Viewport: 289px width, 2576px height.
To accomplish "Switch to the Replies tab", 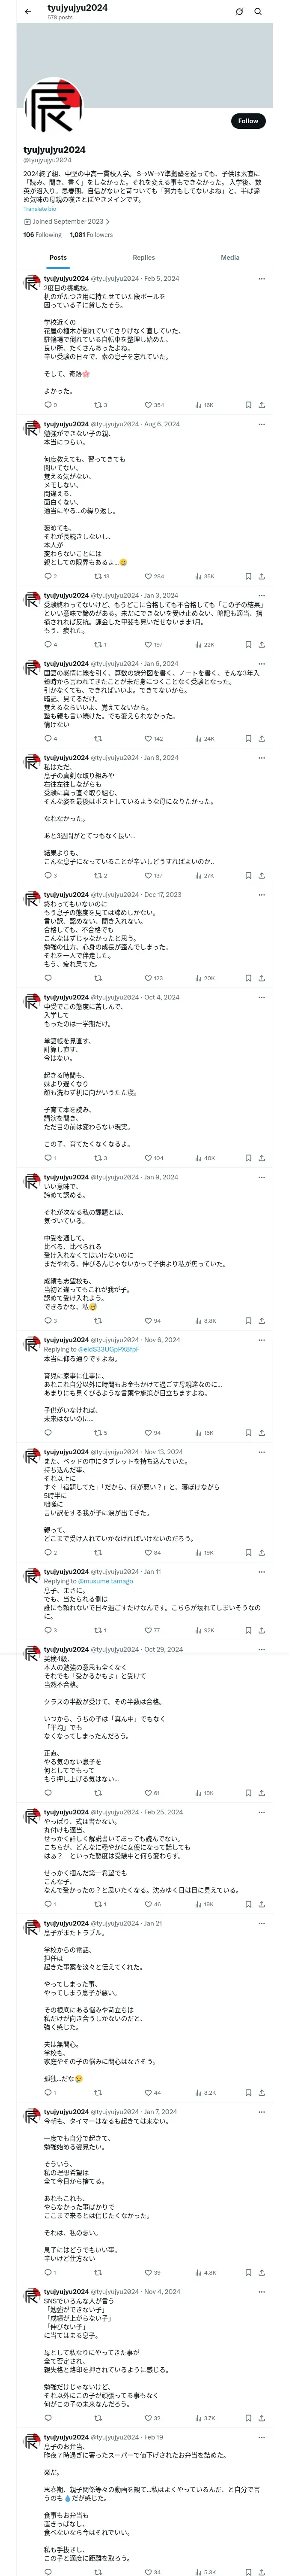I will [143, 257].
